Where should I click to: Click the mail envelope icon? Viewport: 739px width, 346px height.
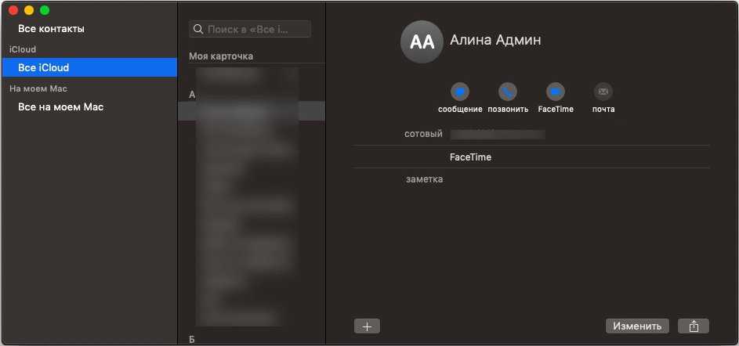pyautogui.click(x=603, y=91)
